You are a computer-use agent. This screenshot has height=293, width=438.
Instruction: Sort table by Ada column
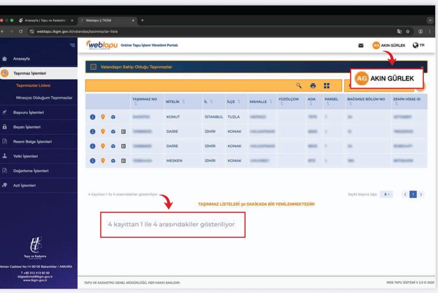tap(311, 104)
